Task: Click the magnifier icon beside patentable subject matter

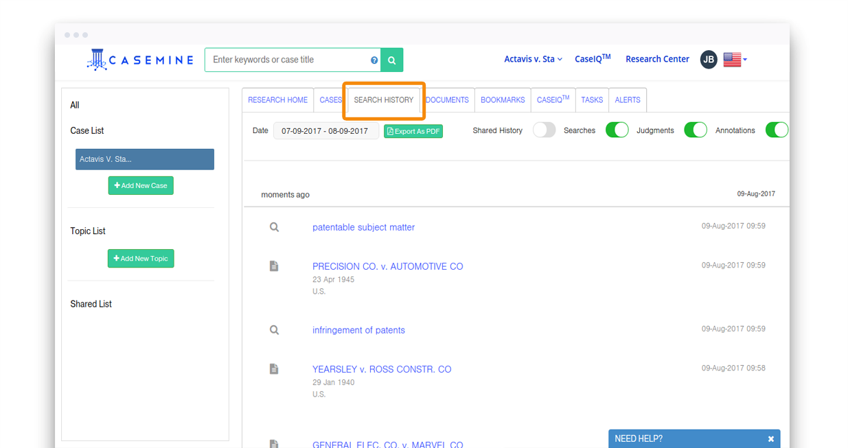Action: (x=274, y=227)
